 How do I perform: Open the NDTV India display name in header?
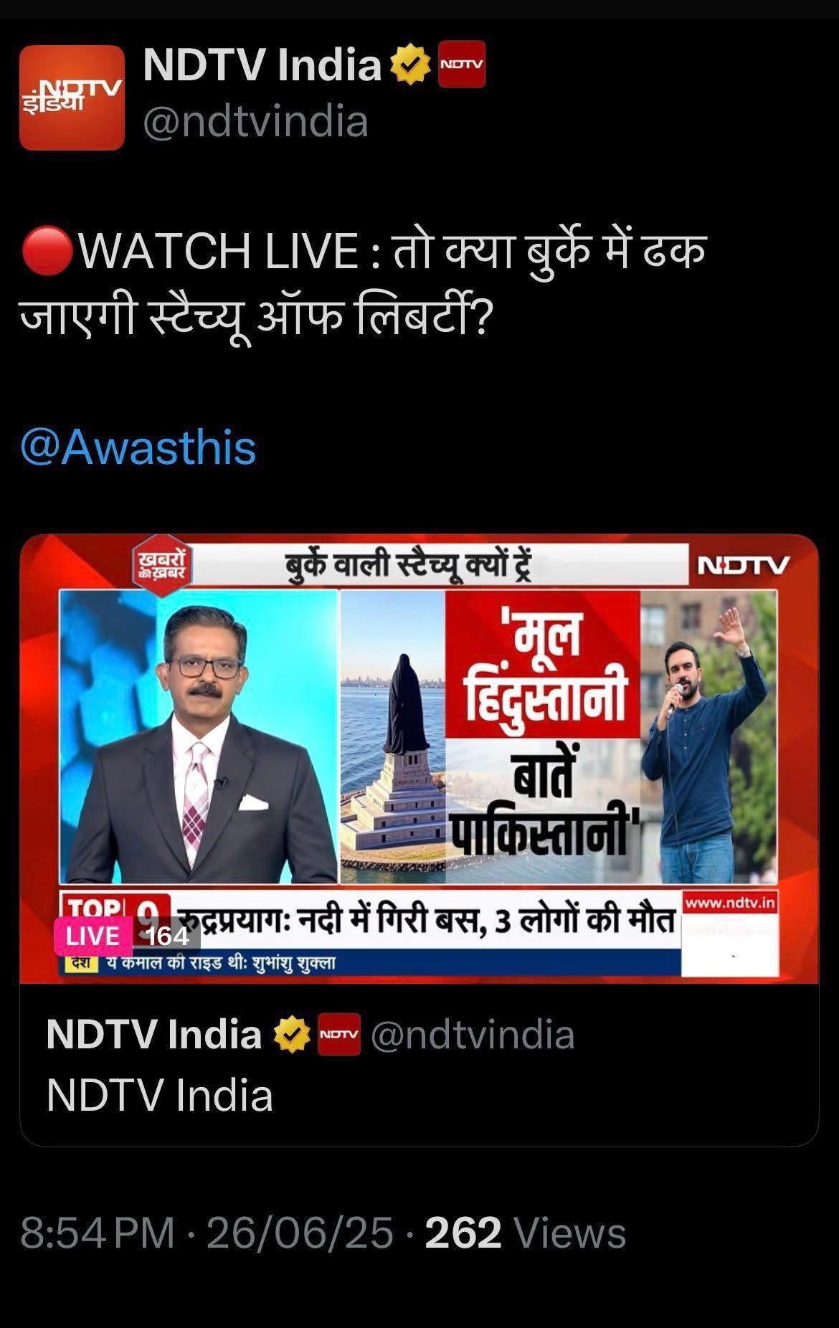[x=262, y=65]
